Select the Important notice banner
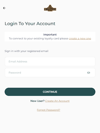 (x=50, y=36)
